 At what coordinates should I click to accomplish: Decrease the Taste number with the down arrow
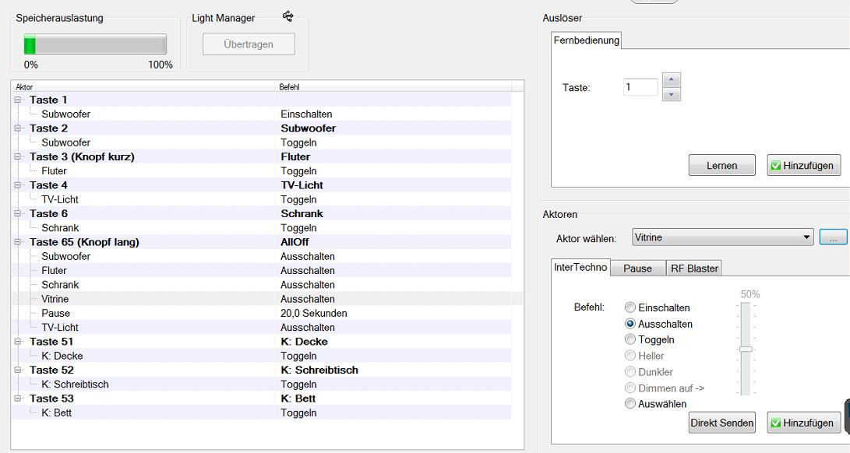pyautogui.click(x=671, y=94)
